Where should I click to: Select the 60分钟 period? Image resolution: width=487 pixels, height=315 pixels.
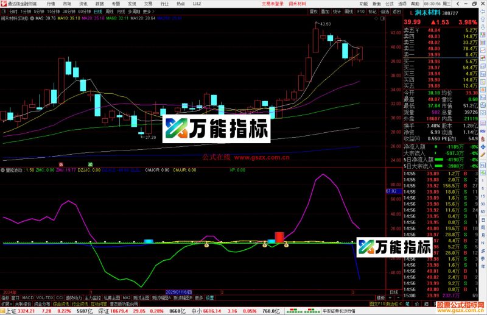(84, 12)
